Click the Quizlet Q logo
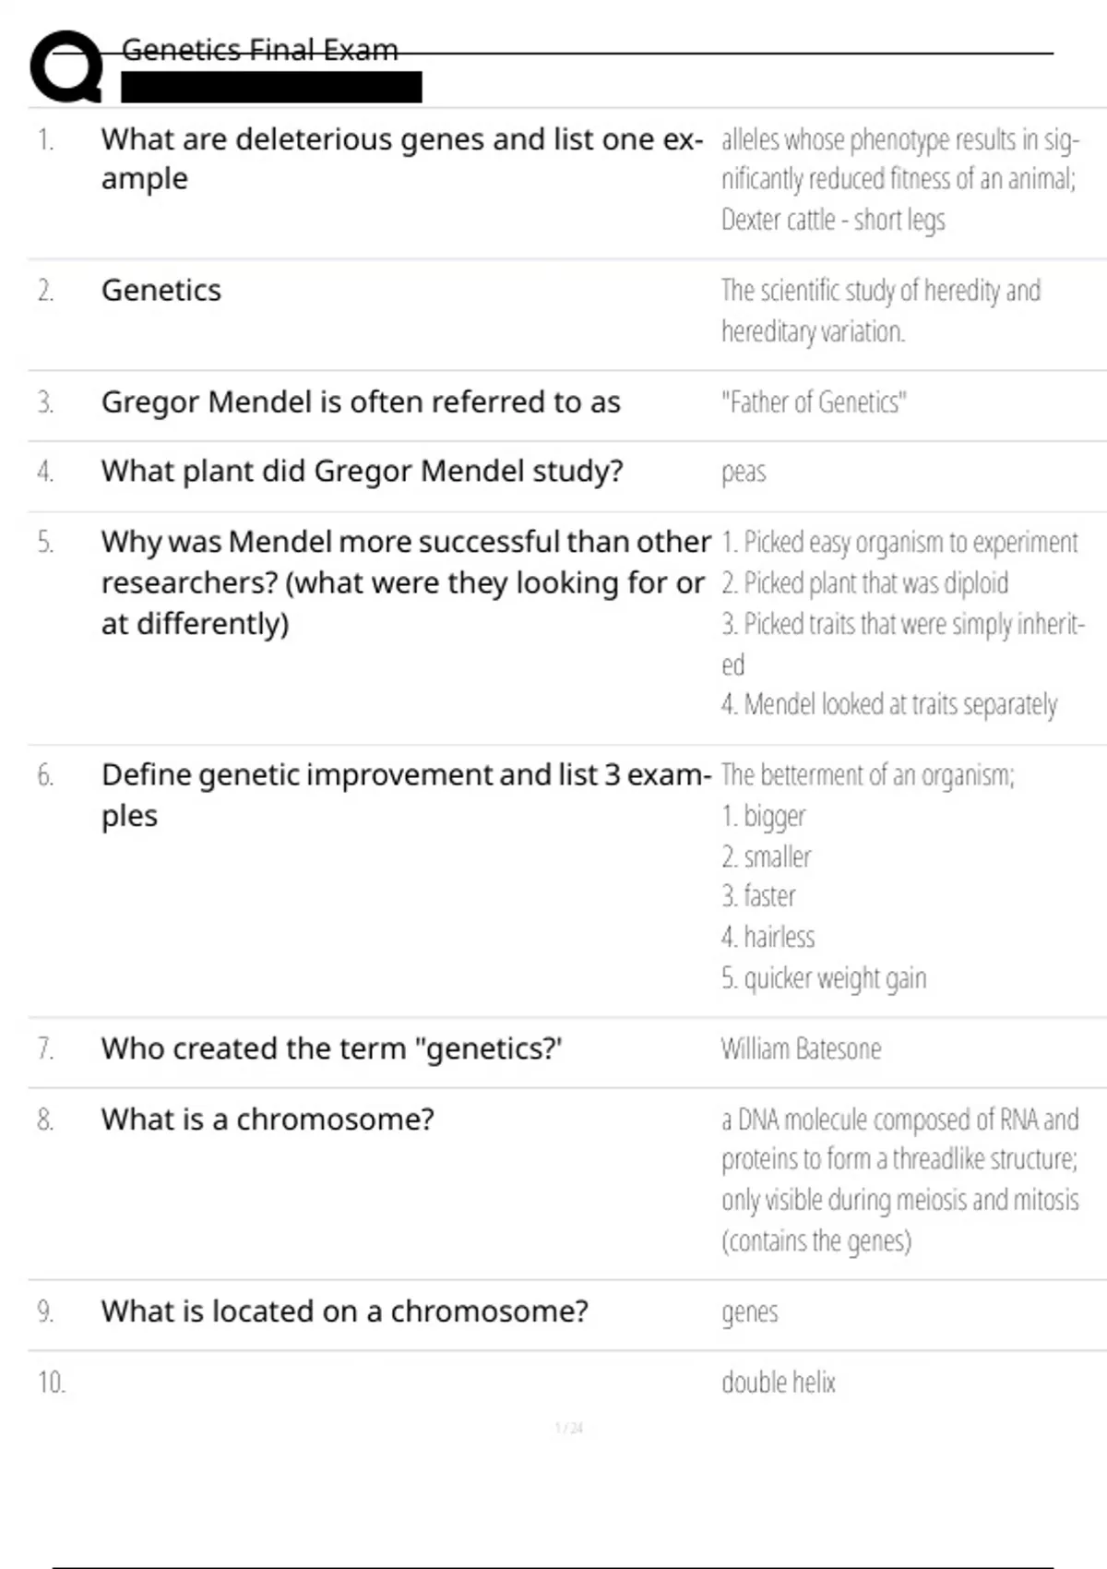This screenshot has width=1107, height=1569. pyautogui.click(x=66, y=66)
